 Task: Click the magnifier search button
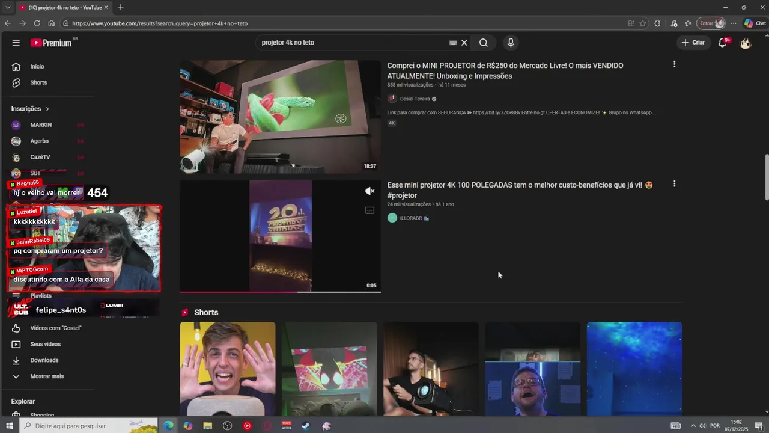click(x=484, y=43)
